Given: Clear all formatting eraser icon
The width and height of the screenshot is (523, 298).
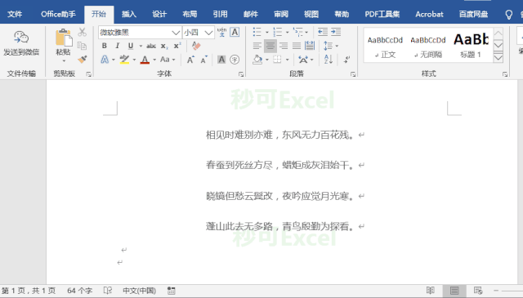Looking at the screenshot, I should click(x=196, y=46).
